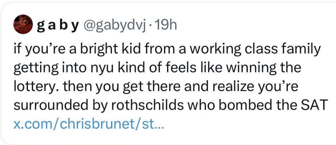The height and width of the screenshot is (145, 336).
Task: Click the word "surrounded" in the tweet
Action: [x=44, y=105]
